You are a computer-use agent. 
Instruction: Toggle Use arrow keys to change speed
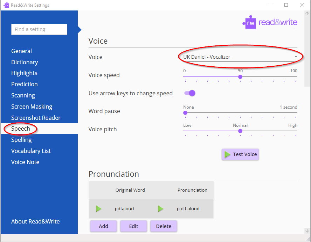point(190,93)
